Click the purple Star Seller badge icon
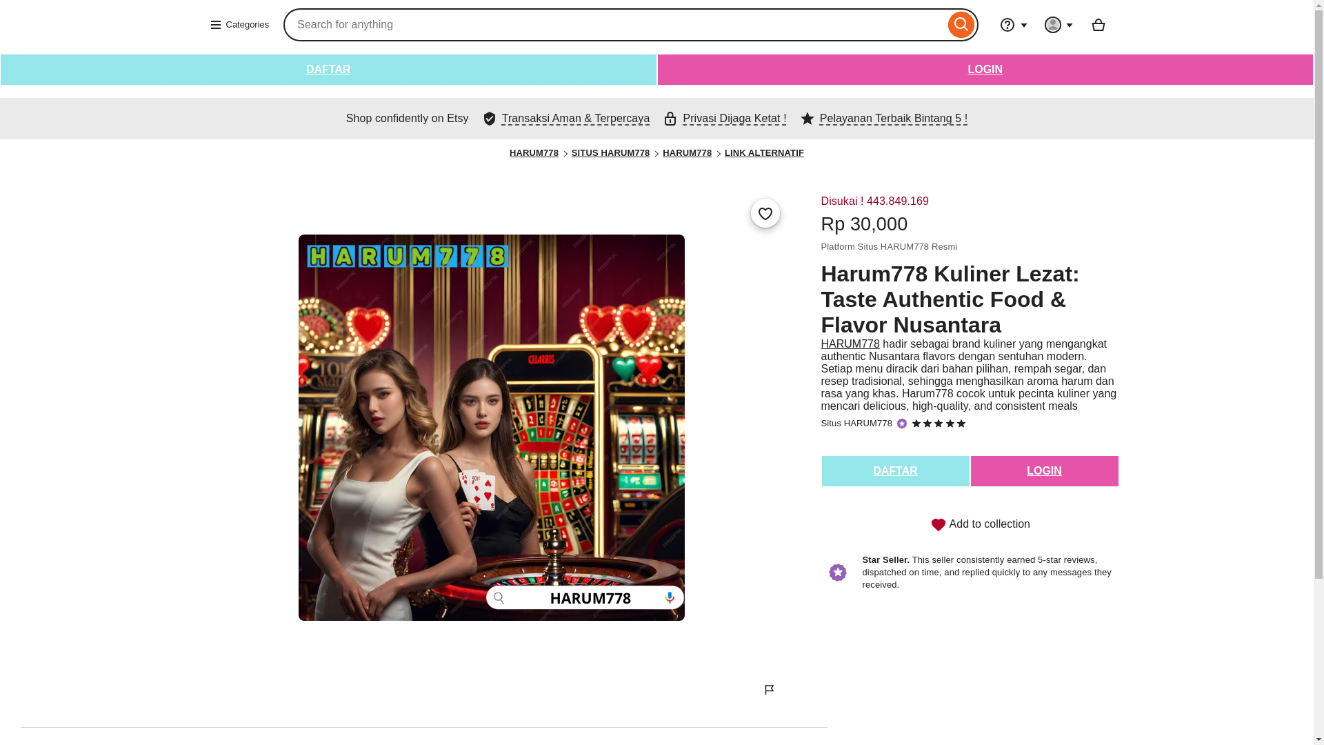The width and height of the screenshot is (1324, 745). (x=837, y=573)
